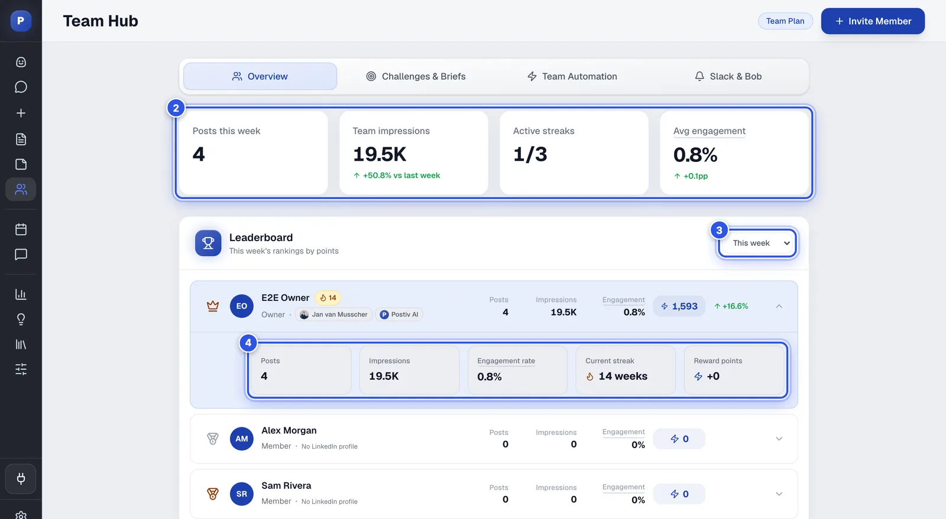Switch to the Challenges & Briefs tab
Viewport: 946px width, 519px height.
[x=416, y=76]
